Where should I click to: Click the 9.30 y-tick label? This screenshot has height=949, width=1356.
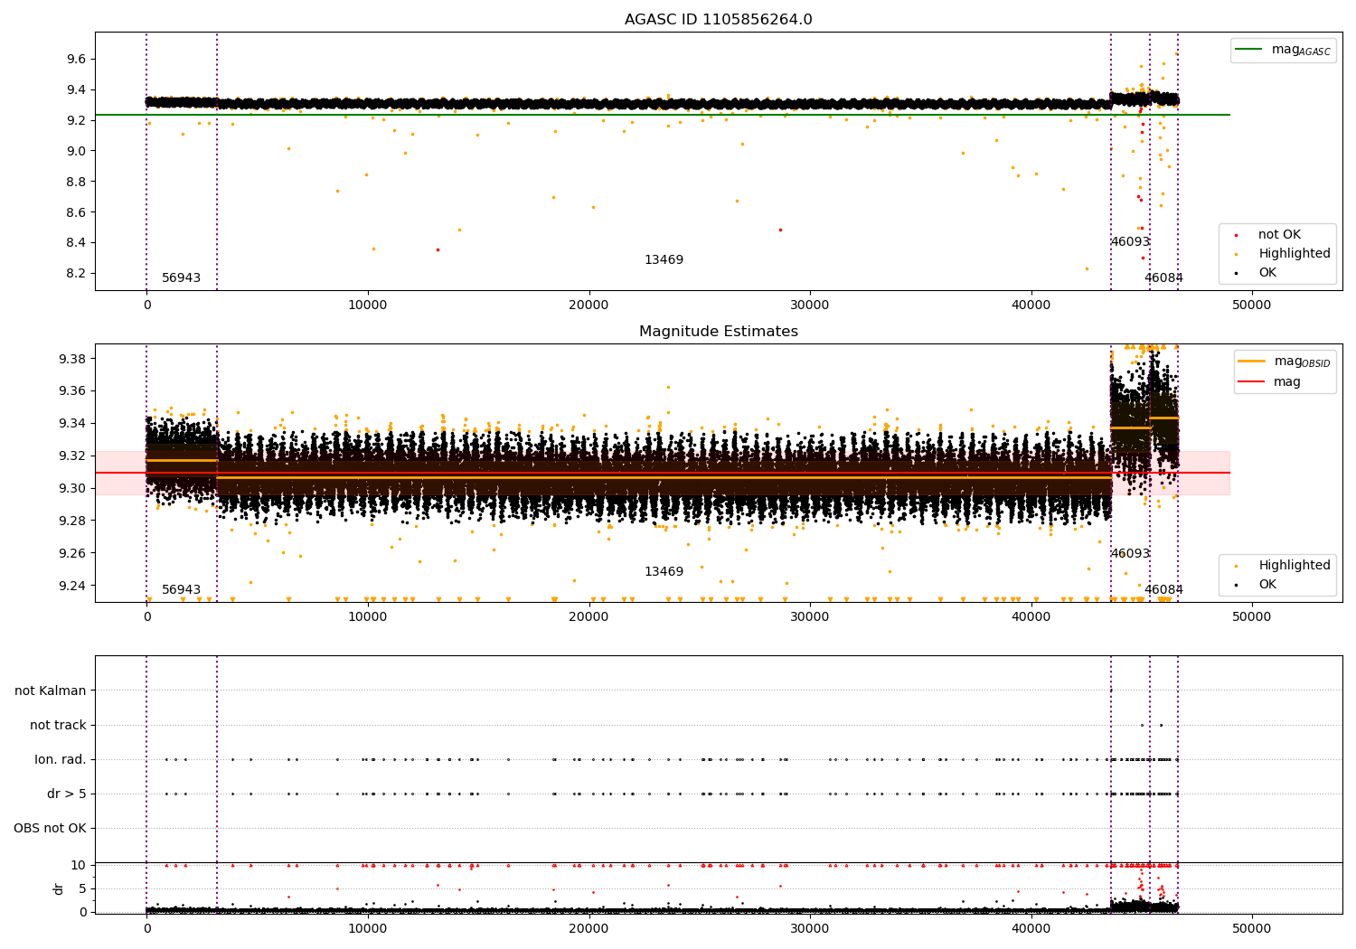[72, 488]
